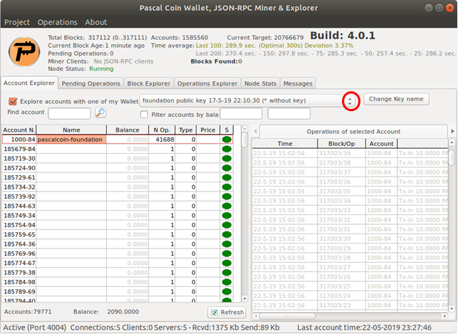Click the minimum balance filter field

coord(241,113)
